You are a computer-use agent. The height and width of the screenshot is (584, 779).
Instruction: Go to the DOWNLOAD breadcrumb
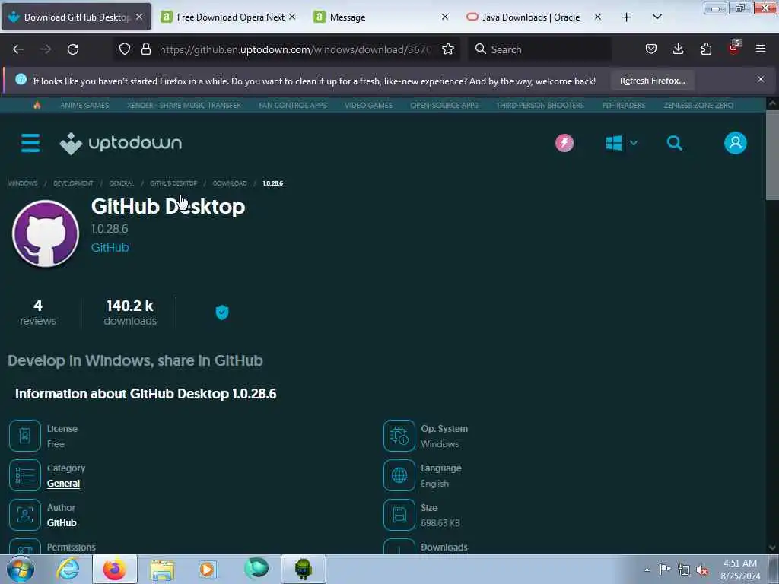(230, 183)
